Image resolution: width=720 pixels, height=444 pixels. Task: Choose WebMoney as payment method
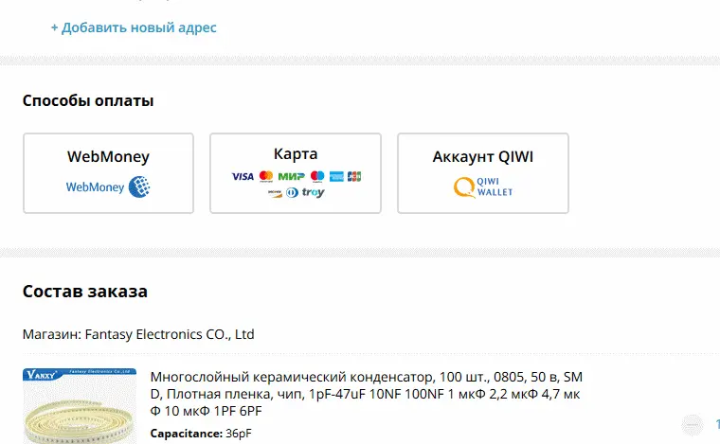108,173
